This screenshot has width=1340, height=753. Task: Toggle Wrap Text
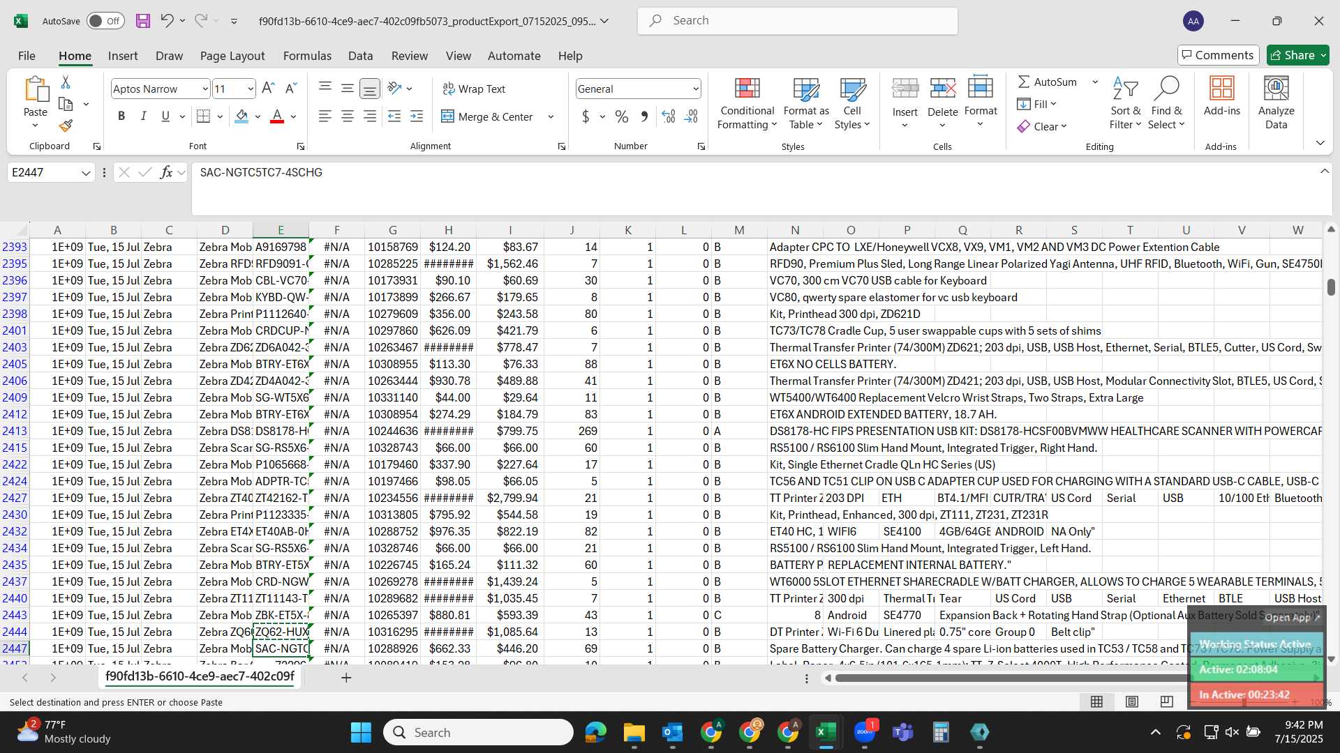coord(474,89)
